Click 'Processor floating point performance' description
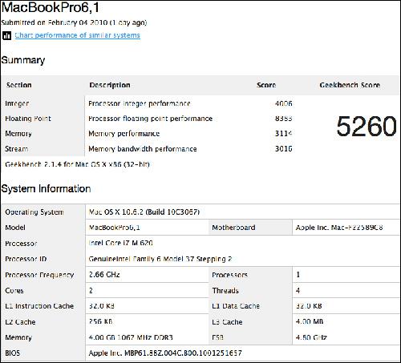Image resolution: width=401 pixels, height=363 pixels. coord(150,119)
